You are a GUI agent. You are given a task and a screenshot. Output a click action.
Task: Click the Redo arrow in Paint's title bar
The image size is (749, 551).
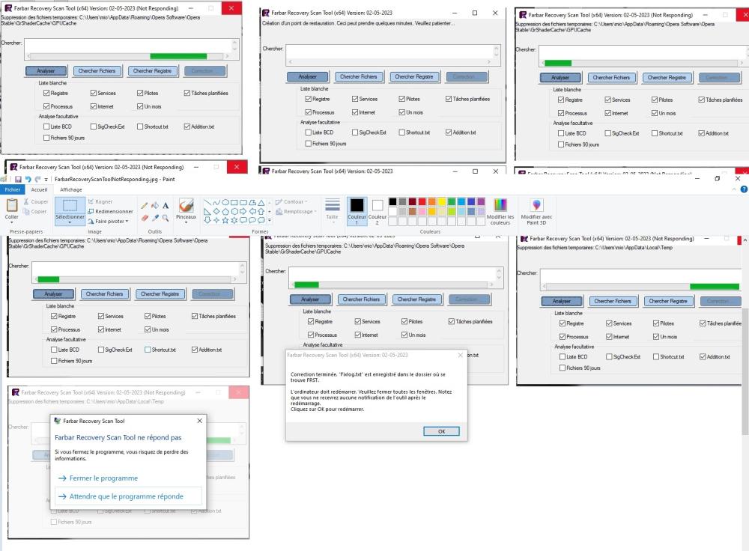coord(37,179)
